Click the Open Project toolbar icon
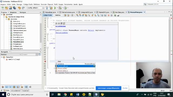 pos(11,8)
